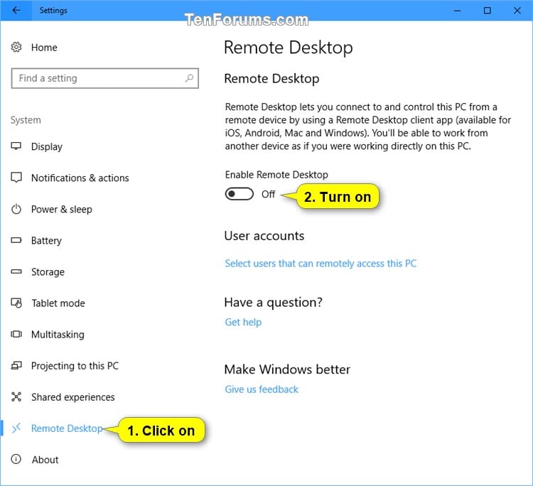Screen dimensions: 533x486
Task: Click Give us feedback link
Action: coord(262,389)
